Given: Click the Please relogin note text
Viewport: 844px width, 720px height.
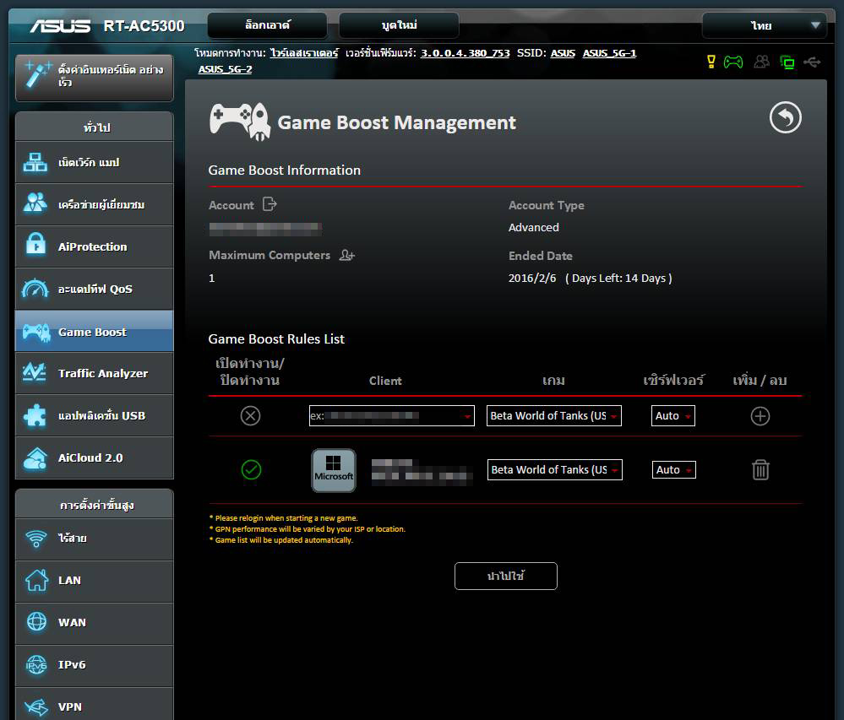Looking at the screenshot, I should tap(283, 517).
